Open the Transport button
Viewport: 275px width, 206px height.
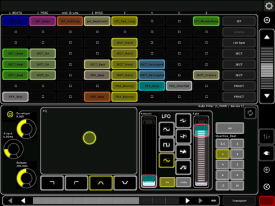[x=239, y=201]
